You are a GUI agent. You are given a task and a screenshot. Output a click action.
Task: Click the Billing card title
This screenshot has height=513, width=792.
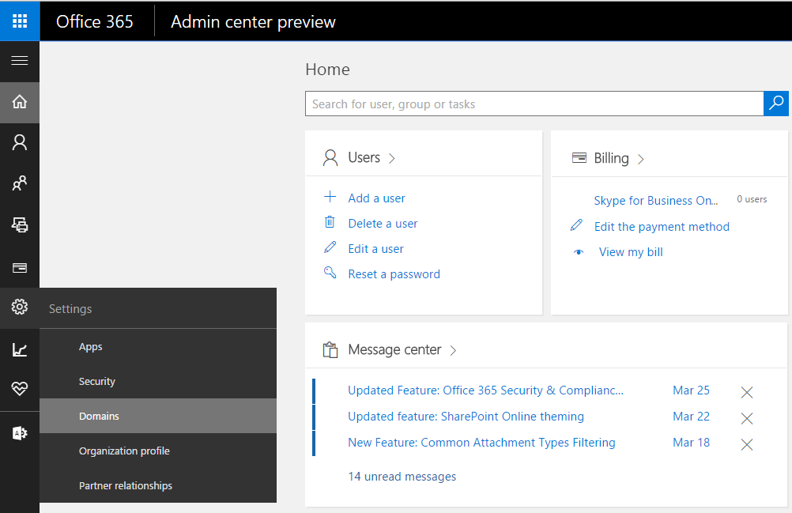tap(611, 159)
